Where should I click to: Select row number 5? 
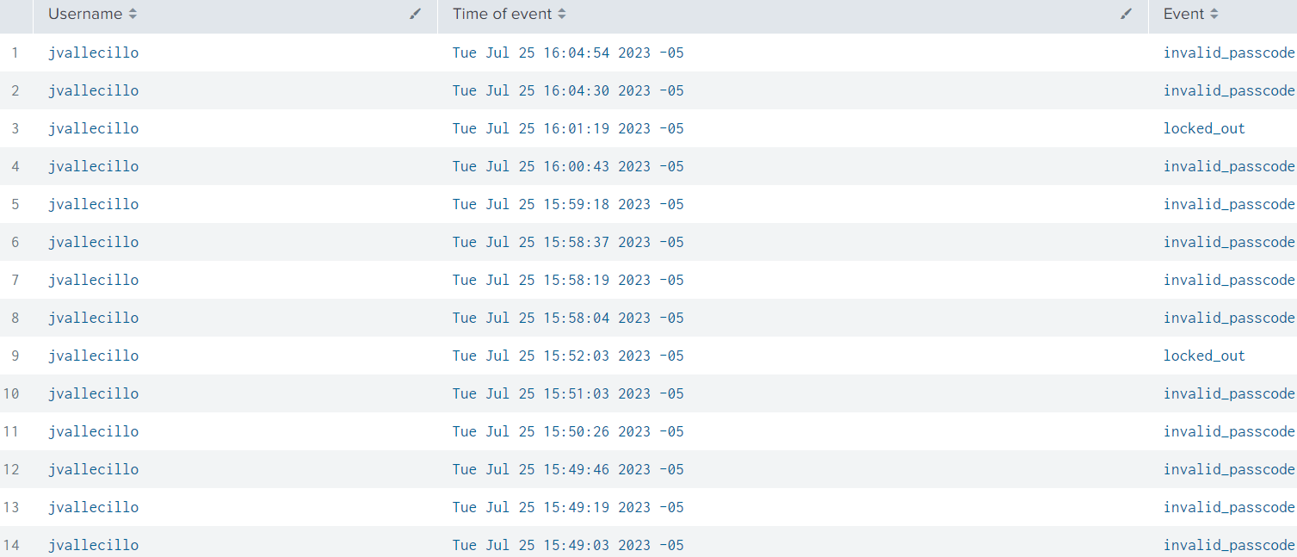[x=15, y=204]
